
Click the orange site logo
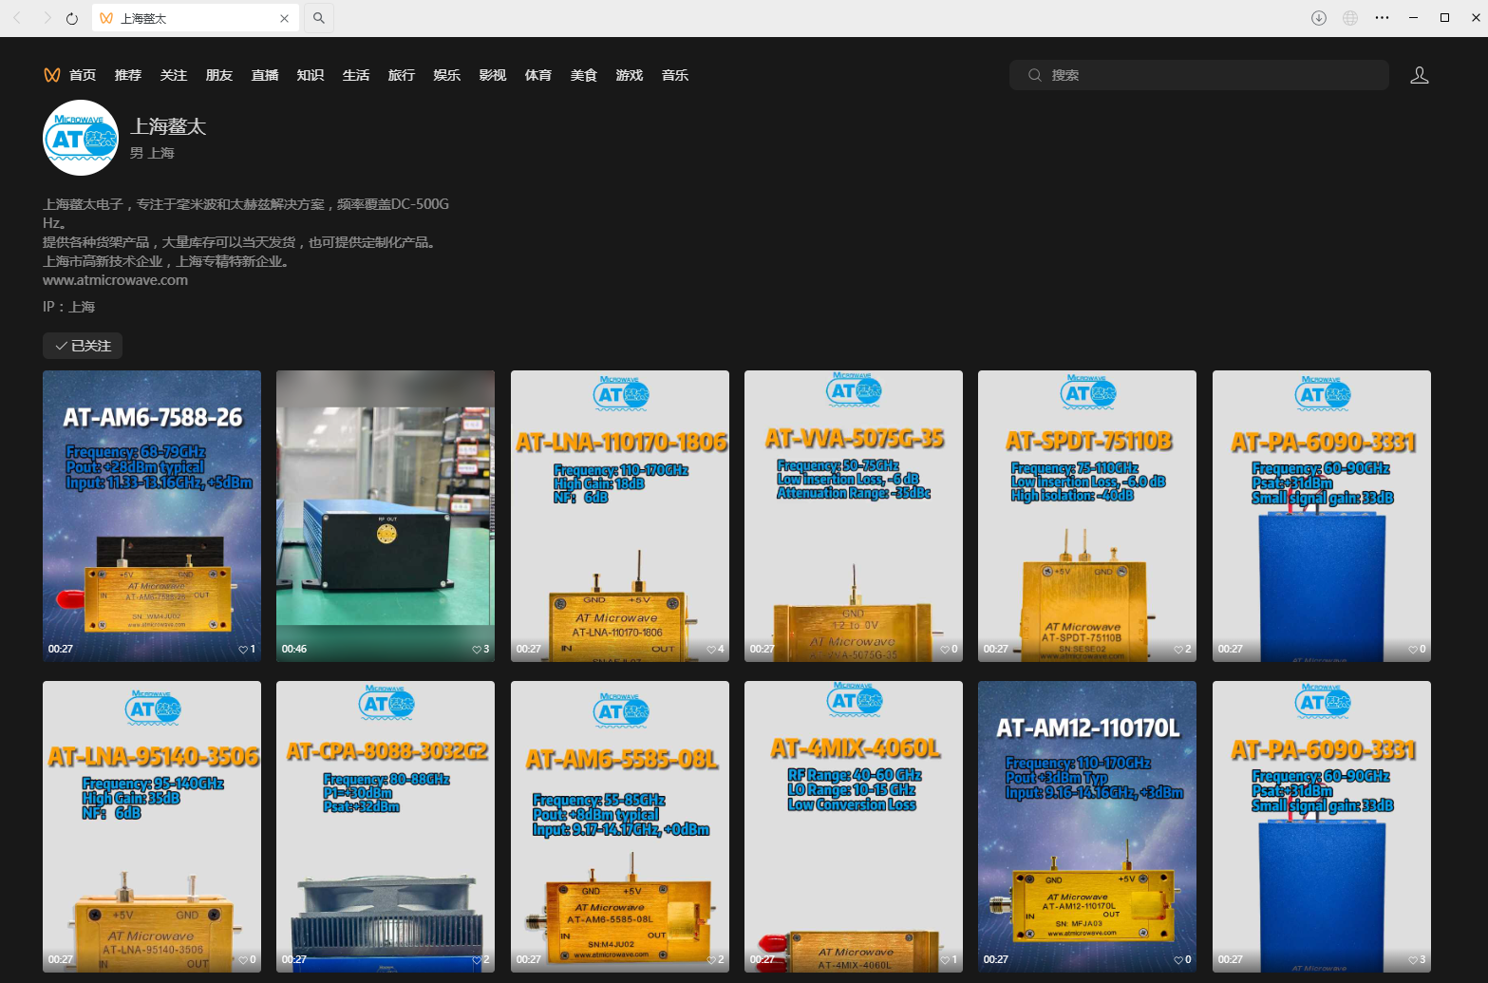(x=52, y=75)
